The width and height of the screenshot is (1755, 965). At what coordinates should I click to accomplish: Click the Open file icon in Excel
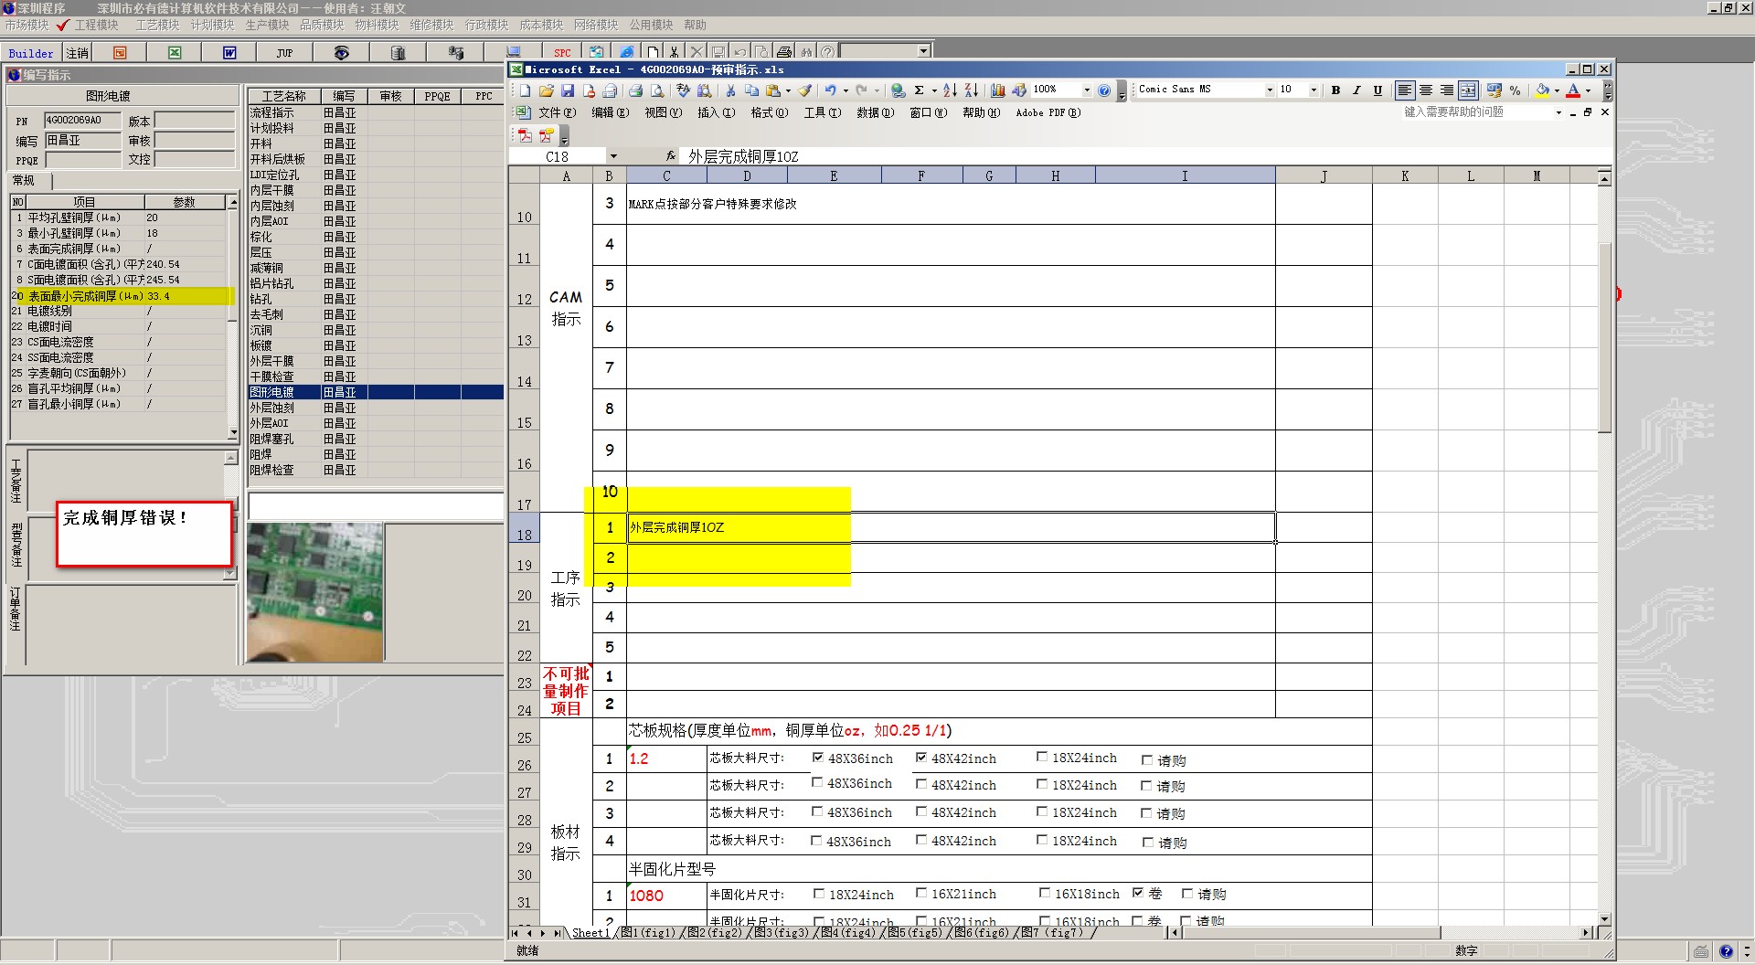point(546,90)
